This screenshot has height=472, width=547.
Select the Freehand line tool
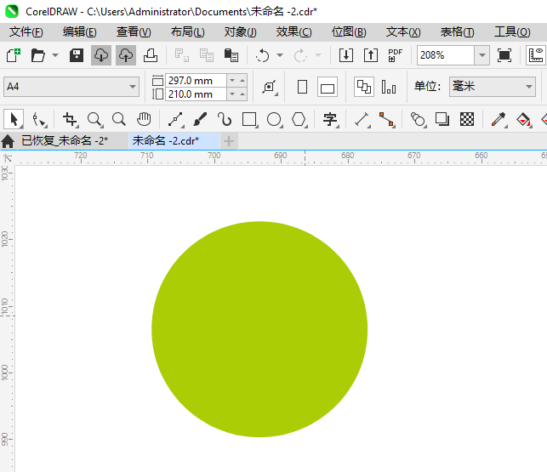[x=175, y=119]
